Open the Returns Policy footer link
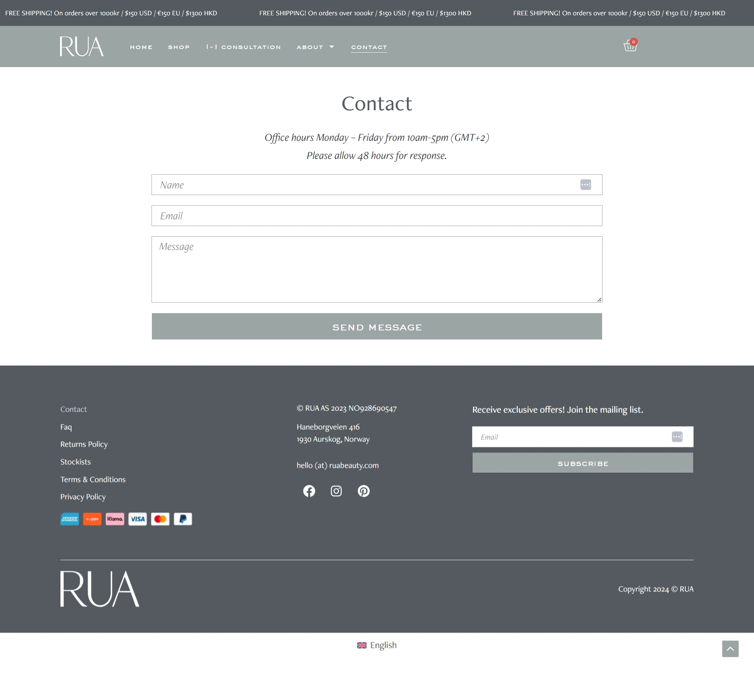Viewport: 754px width, 673px height. pyautogui.click(x=84, y=444)
